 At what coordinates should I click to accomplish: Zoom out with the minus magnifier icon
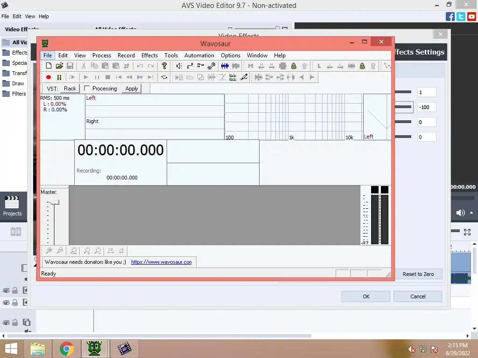[x=60, y=251]
